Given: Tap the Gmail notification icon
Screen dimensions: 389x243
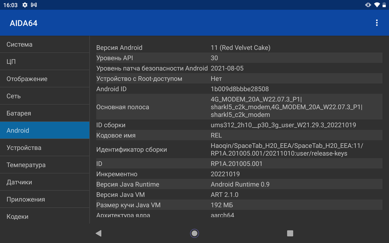Looking at the screenshot, I should [34, 5].
